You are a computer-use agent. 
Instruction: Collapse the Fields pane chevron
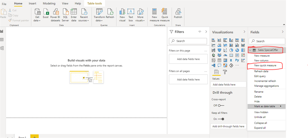[283, 32]
